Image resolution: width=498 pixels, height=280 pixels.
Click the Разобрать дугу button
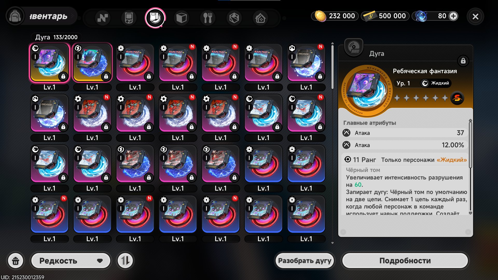coord(305,261)
